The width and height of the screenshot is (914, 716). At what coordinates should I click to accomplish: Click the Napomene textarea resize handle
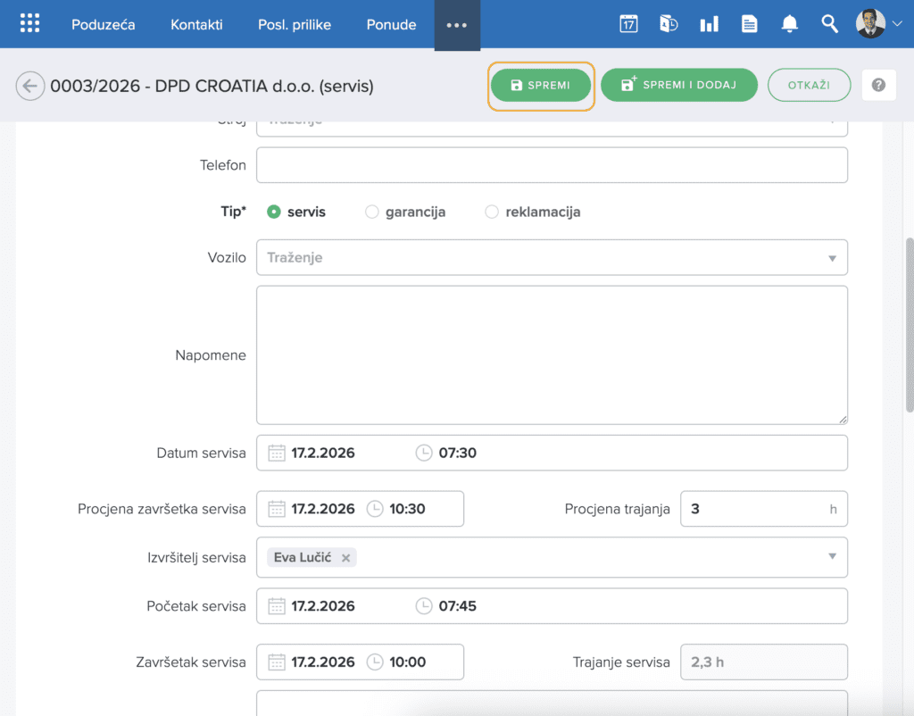[x=843, y=420]
